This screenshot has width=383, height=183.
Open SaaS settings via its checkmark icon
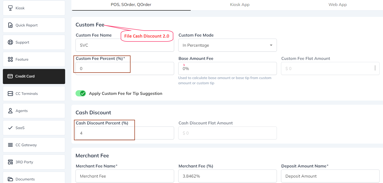[x=10, y=128]
